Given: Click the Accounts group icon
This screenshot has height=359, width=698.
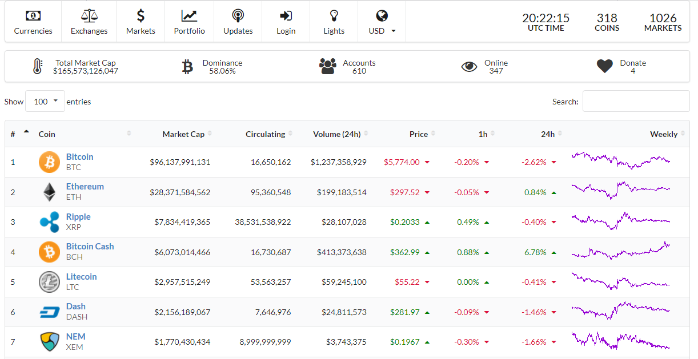Looking at the screenshot, I should tap(328, 67).
